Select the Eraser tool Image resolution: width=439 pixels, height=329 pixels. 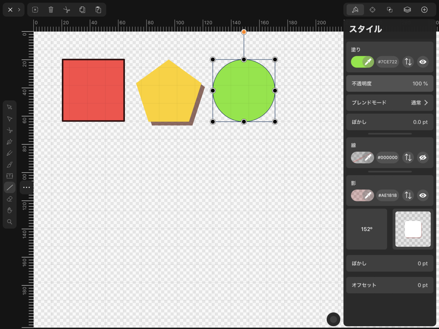[10, 199]
